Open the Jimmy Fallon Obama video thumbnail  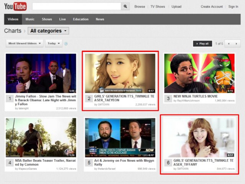point(41,73)
